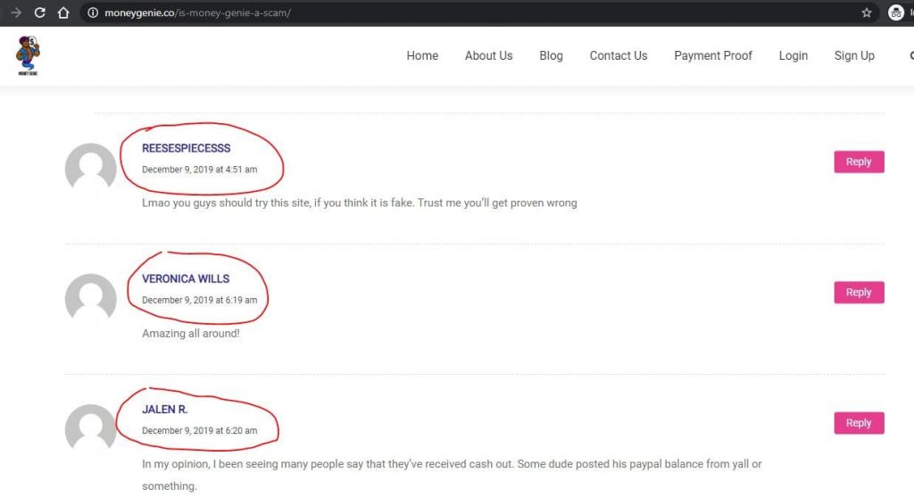Viewport: 914px width, 498px height.
Task: View the Payment Proof page
Action: tap(713, 55)
